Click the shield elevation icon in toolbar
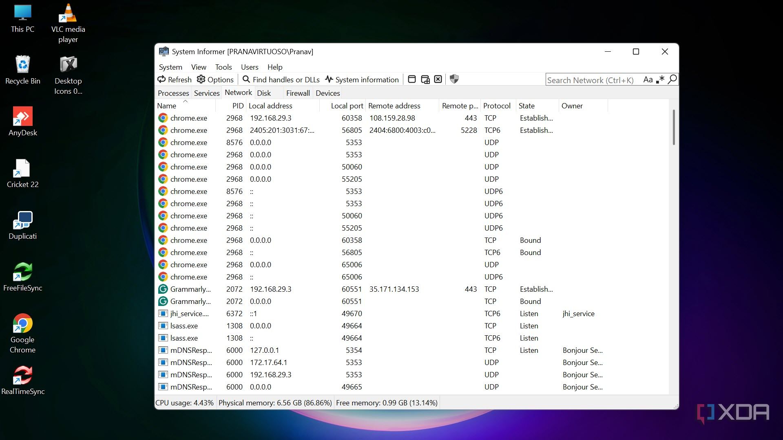The image size is (783, 440). pos(454,79)
